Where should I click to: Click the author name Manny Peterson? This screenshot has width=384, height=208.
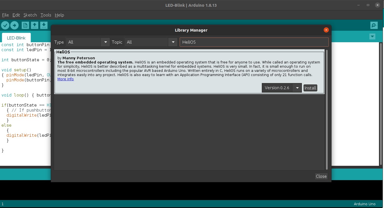pos(79,58)
